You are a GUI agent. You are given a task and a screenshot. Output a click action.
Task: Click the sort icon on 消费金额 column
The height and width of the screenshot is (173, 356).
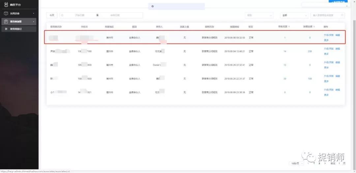click(314, 27)
